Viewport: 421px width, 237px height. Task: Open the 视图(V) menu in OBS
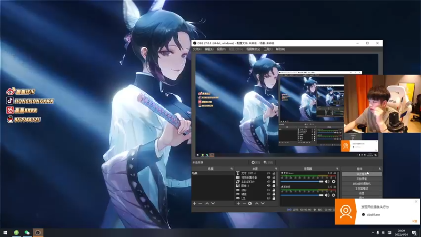221,49
